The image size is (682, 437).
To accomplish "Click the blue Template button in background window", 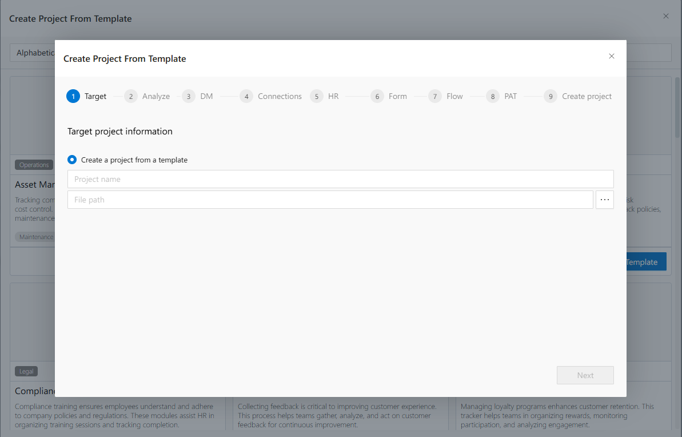I will 647,261.
